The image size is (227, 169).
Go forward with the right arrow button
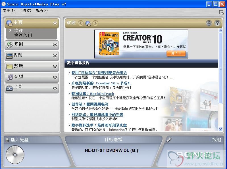[95, 23]
